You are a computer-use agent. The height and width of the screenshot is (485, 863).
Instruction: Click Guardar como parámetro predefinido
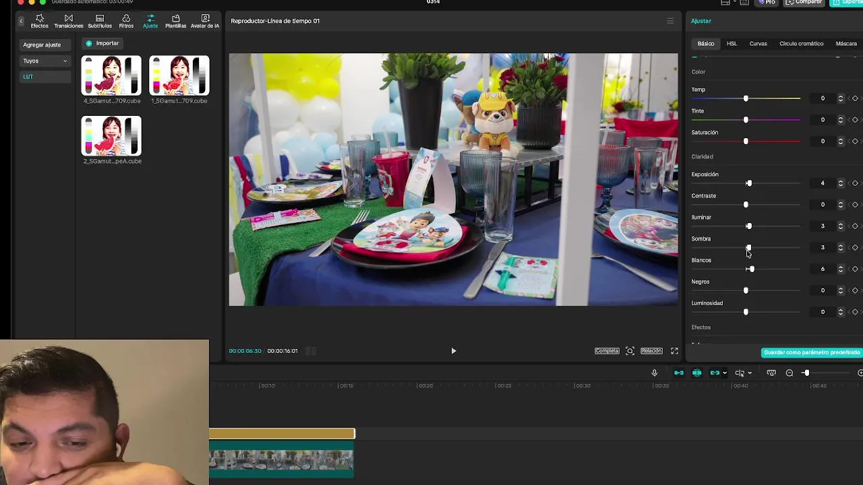[812, 353]
